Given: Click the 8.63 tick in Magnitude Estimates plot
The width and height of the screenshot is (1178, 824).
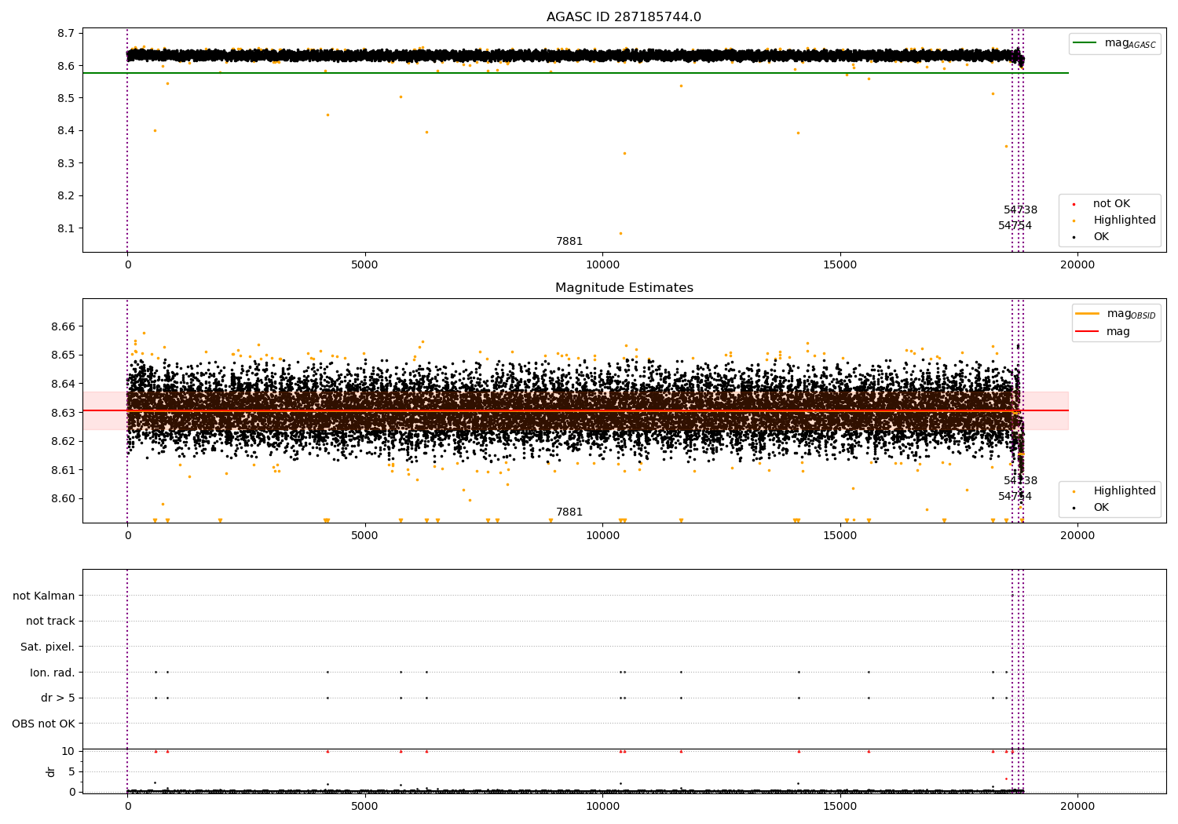Looking at the screenshot, I should [x=64, y=413].
